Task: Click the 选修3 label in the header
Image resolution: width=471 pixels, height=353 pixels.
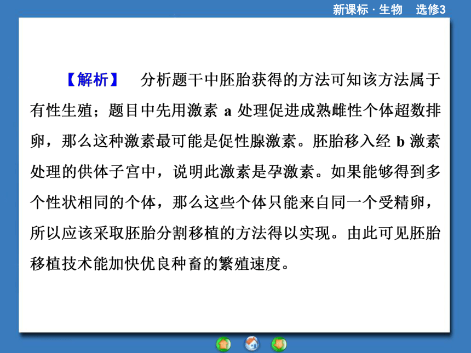Action: tap(430, 9)
